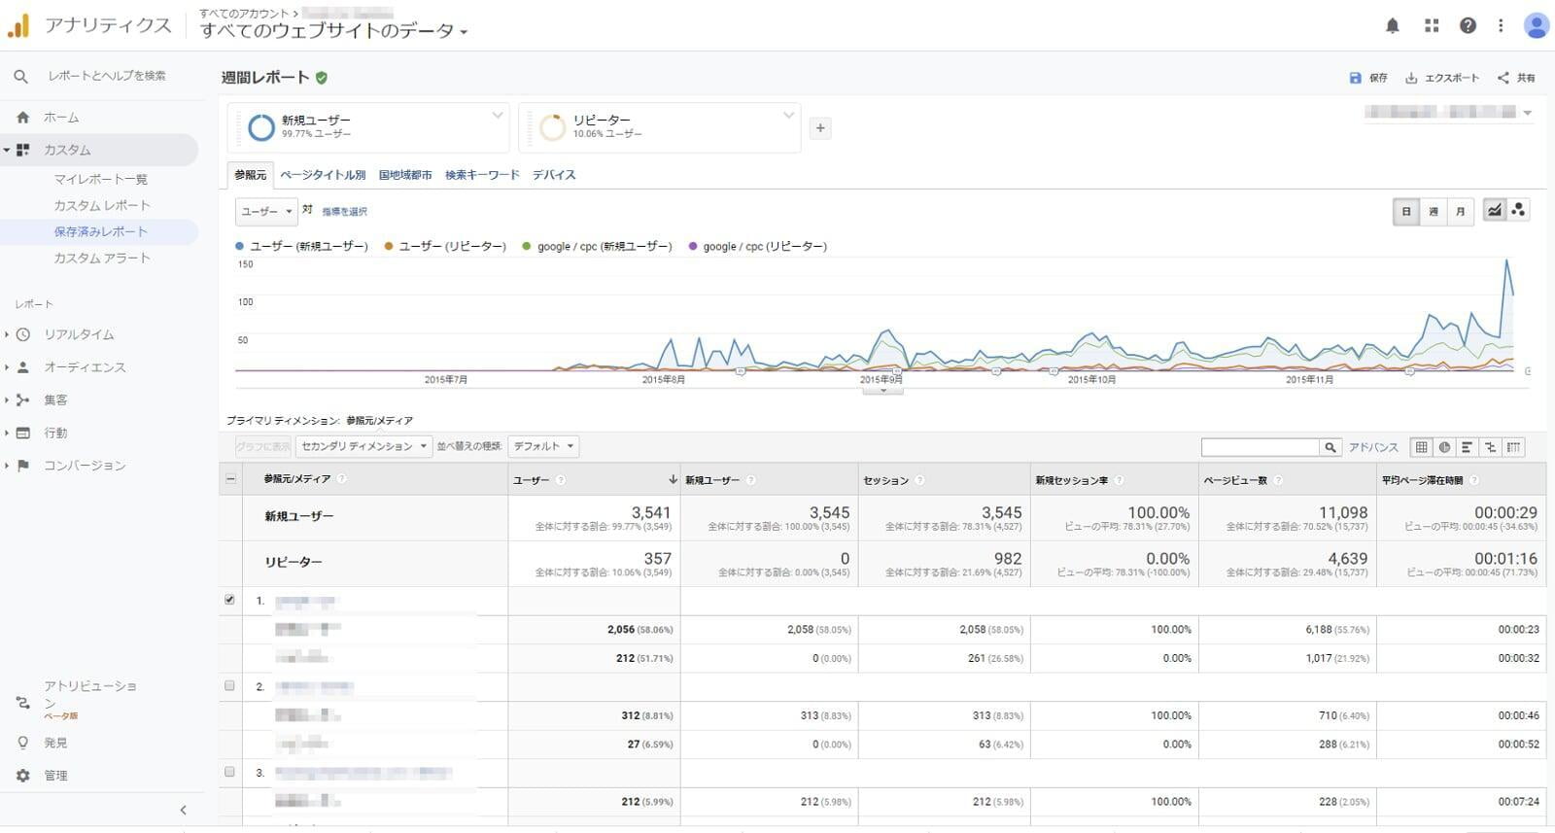This screenshot has height=833, width=1555.
Task: Click the Admin gear icon
Action: pos(23,776)
